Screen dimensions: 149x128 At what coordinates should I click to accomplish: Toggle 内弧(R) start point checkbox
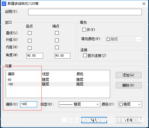[30, 48]
